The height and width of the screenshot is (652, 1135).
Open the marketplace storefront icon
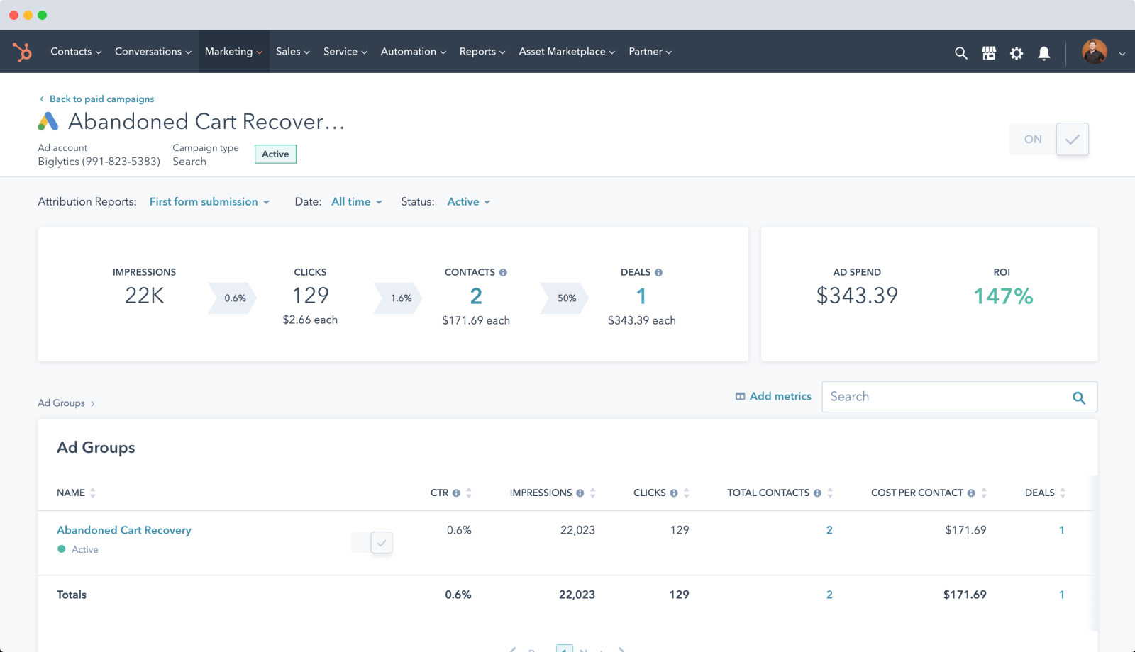[x=989, y=52]
